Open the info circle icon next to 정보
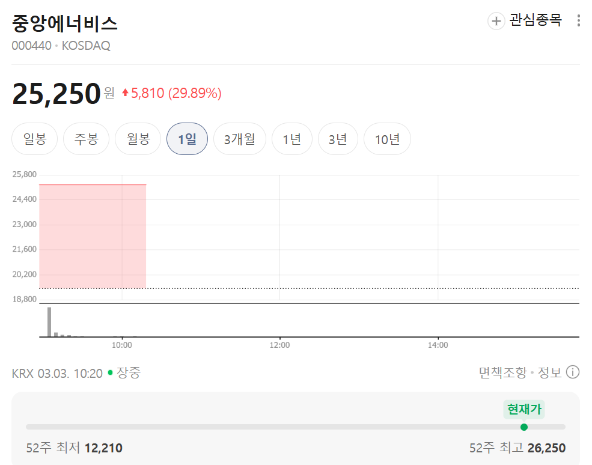 pyautogui.click(x=573, y=372)
